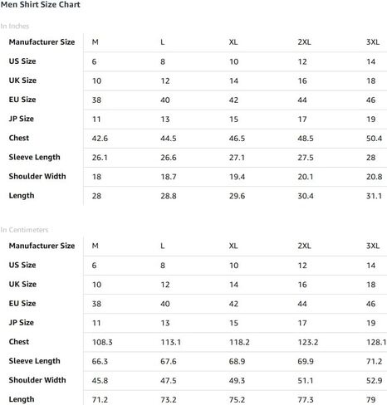Select the In Centimeters label

(24, 230)
